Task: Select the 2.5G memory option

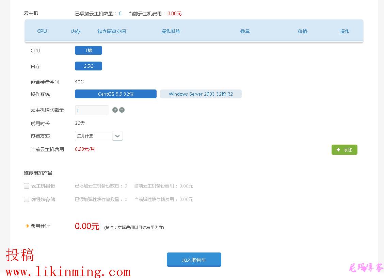Action: click(89, 66)
